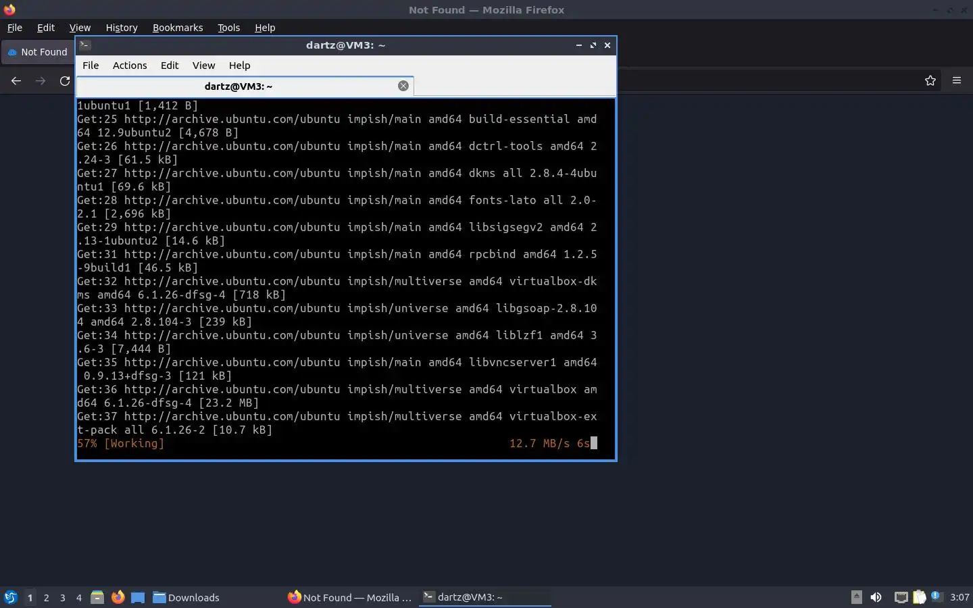Go forward in Firefox

pyautogui.click(x=41, y=80)
